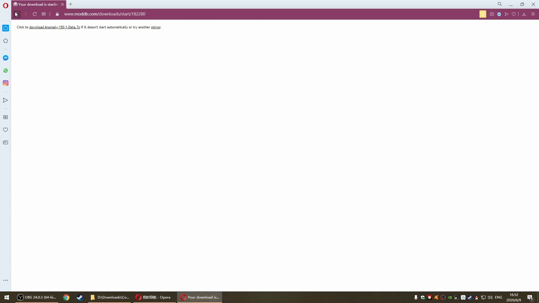Screen dimensions: 539x303
Task: Expand Opera sidebar options menu
Action: (5, 280)
